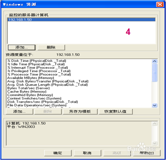Click 添加... under monitored server list
The width and height of the screenshot is (166, 160).
[22, 47]
